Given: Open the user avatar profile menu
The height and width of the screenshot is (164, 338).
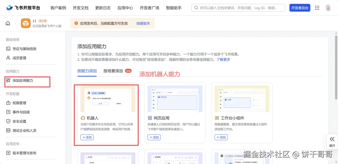Looking at the screenshot, I should (328, 8).
